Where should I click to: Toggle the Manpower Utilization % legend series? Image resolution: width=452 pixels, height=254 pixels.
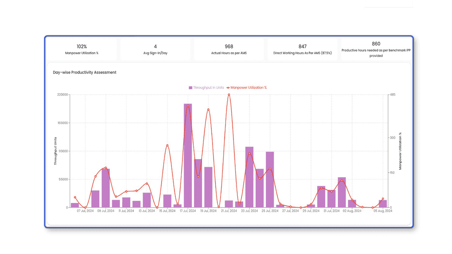click(248, 88)
